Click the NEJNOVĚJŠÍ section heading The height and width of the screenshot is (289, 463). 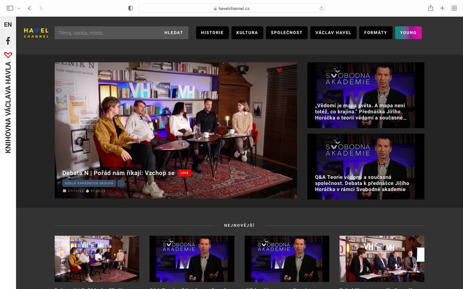239,225
